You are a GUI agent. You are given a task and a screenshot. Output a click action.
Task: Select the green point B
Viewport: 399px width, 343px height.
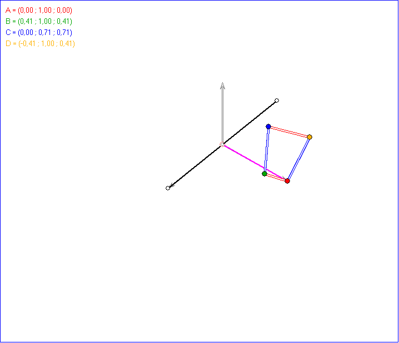click(265, 174)
